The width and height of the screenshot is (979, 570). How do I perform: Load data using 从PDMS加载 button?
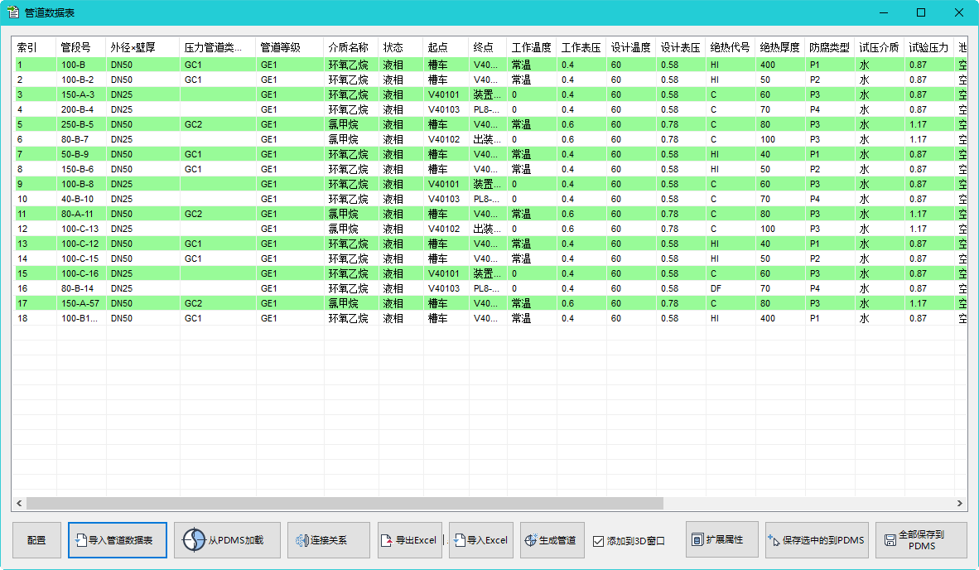tap(227, 540)
